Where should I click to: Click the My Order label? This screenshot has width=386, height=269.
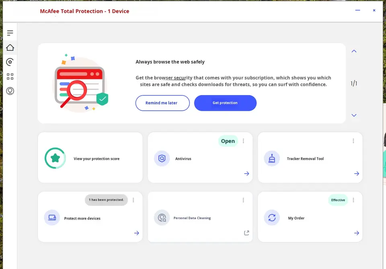click(296, 218)
